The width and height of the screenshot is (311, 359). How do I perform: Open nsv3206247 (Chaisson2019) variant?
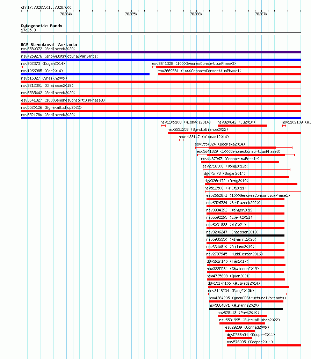233,232
